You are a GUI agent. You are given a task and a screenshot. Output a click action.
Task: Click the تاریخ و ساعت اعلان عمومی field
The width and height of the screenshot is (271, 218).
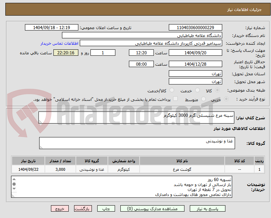pos(52,27)
